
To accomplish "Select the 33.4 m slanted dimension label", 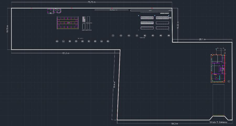I will click(x=114, y=85).
